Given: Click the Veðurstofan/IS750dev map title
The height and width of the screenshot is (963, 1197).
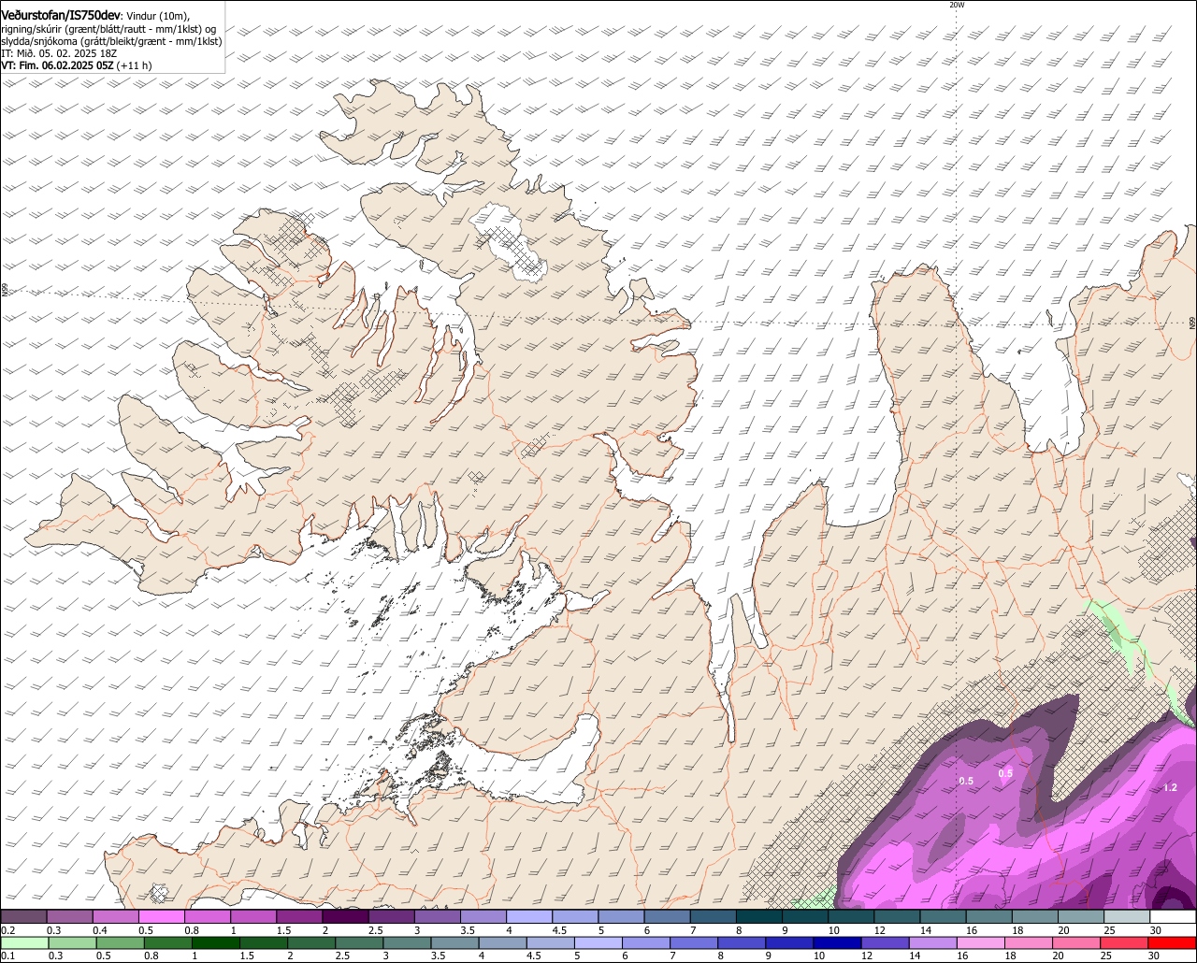Looking at the screenshot, I should (x=61, y=15).
